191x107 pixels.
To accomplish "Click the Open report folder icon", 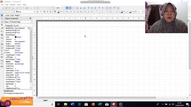I will (6, 8).
